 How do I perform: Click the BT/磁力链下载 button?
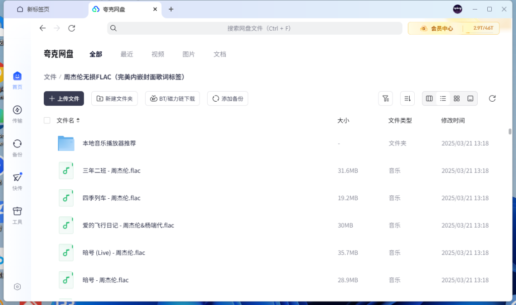pos(172,99)
